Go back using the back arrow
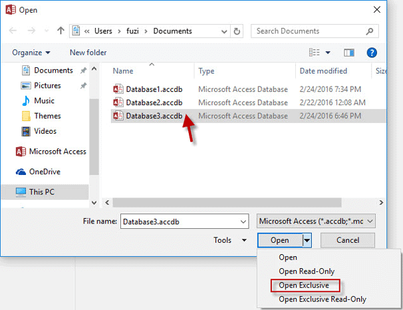Screen dimensions: 403x310 click(13, 31)
